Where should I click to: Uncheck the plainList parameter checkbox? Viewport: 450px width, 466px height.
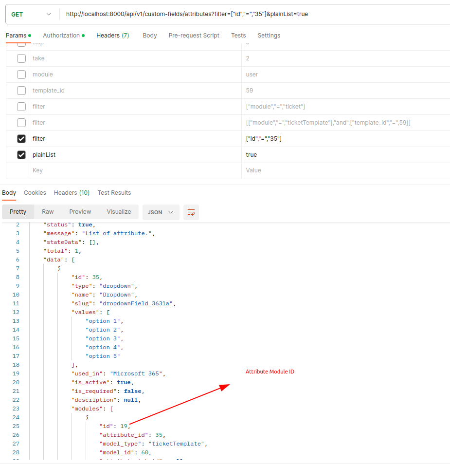[x=21, y=155]
